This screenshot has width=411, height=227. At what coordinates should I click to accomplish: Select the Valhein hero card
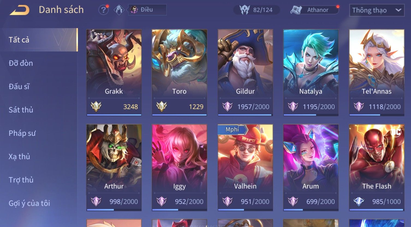click(x=245, y=168)
